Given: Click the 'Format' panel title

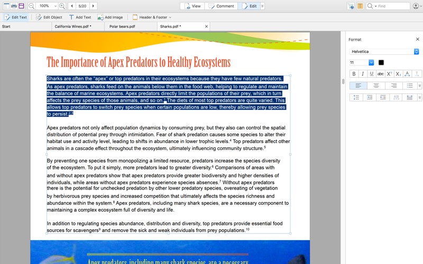Looking at the screenshot, I should tap(355, 39).
